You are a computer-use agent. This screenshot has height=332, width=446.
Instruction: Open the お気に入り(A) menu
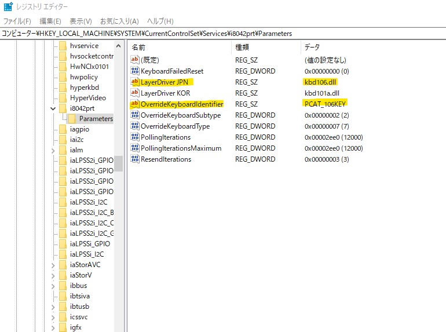119,21
